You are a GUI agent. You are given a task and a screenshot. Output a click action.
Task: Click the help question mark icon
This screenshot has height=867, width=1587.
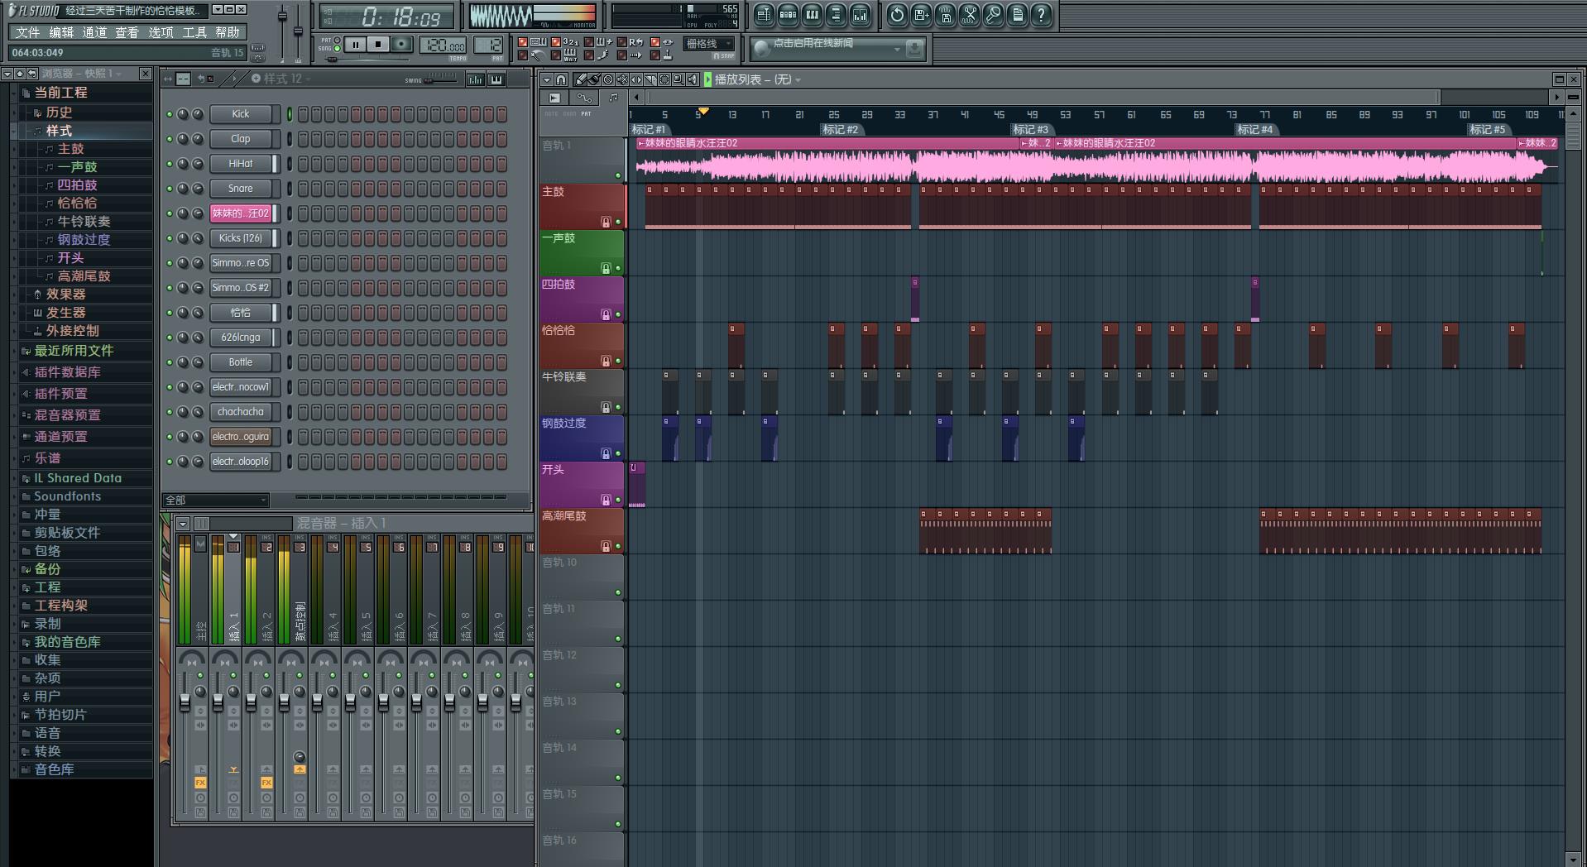(1041, 15)
